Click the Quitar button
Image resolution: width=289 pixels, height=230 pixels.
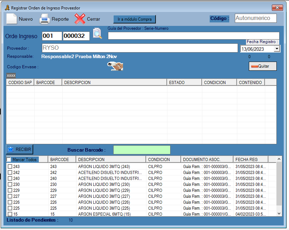point(263,66)
